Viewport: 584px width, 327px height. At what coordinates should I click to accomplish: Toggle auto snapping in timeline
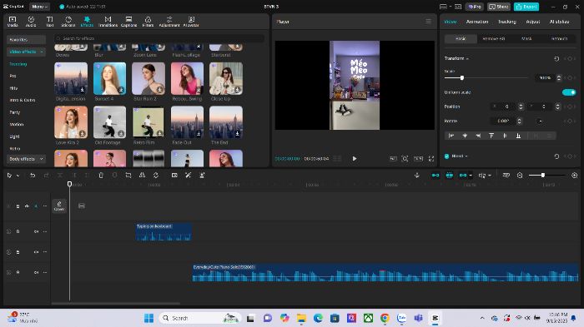(x=449, y=175)
